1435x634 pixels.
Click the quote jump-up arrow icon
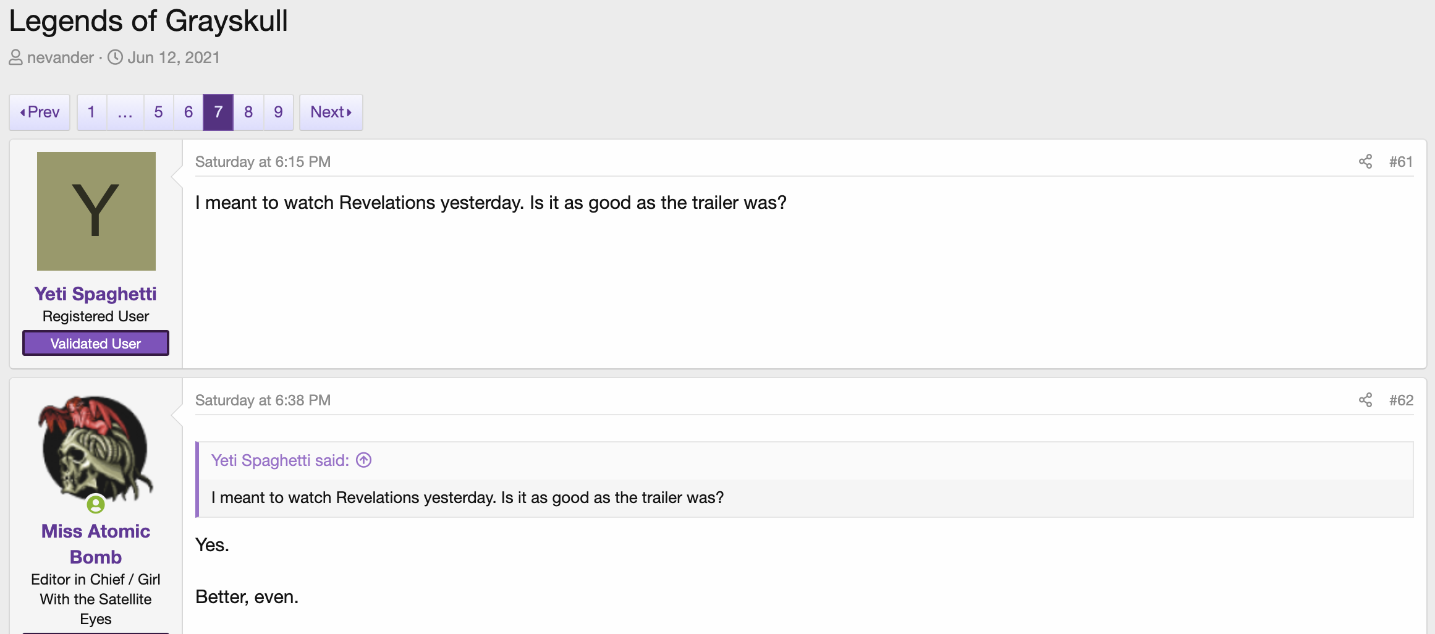(364, 460)
